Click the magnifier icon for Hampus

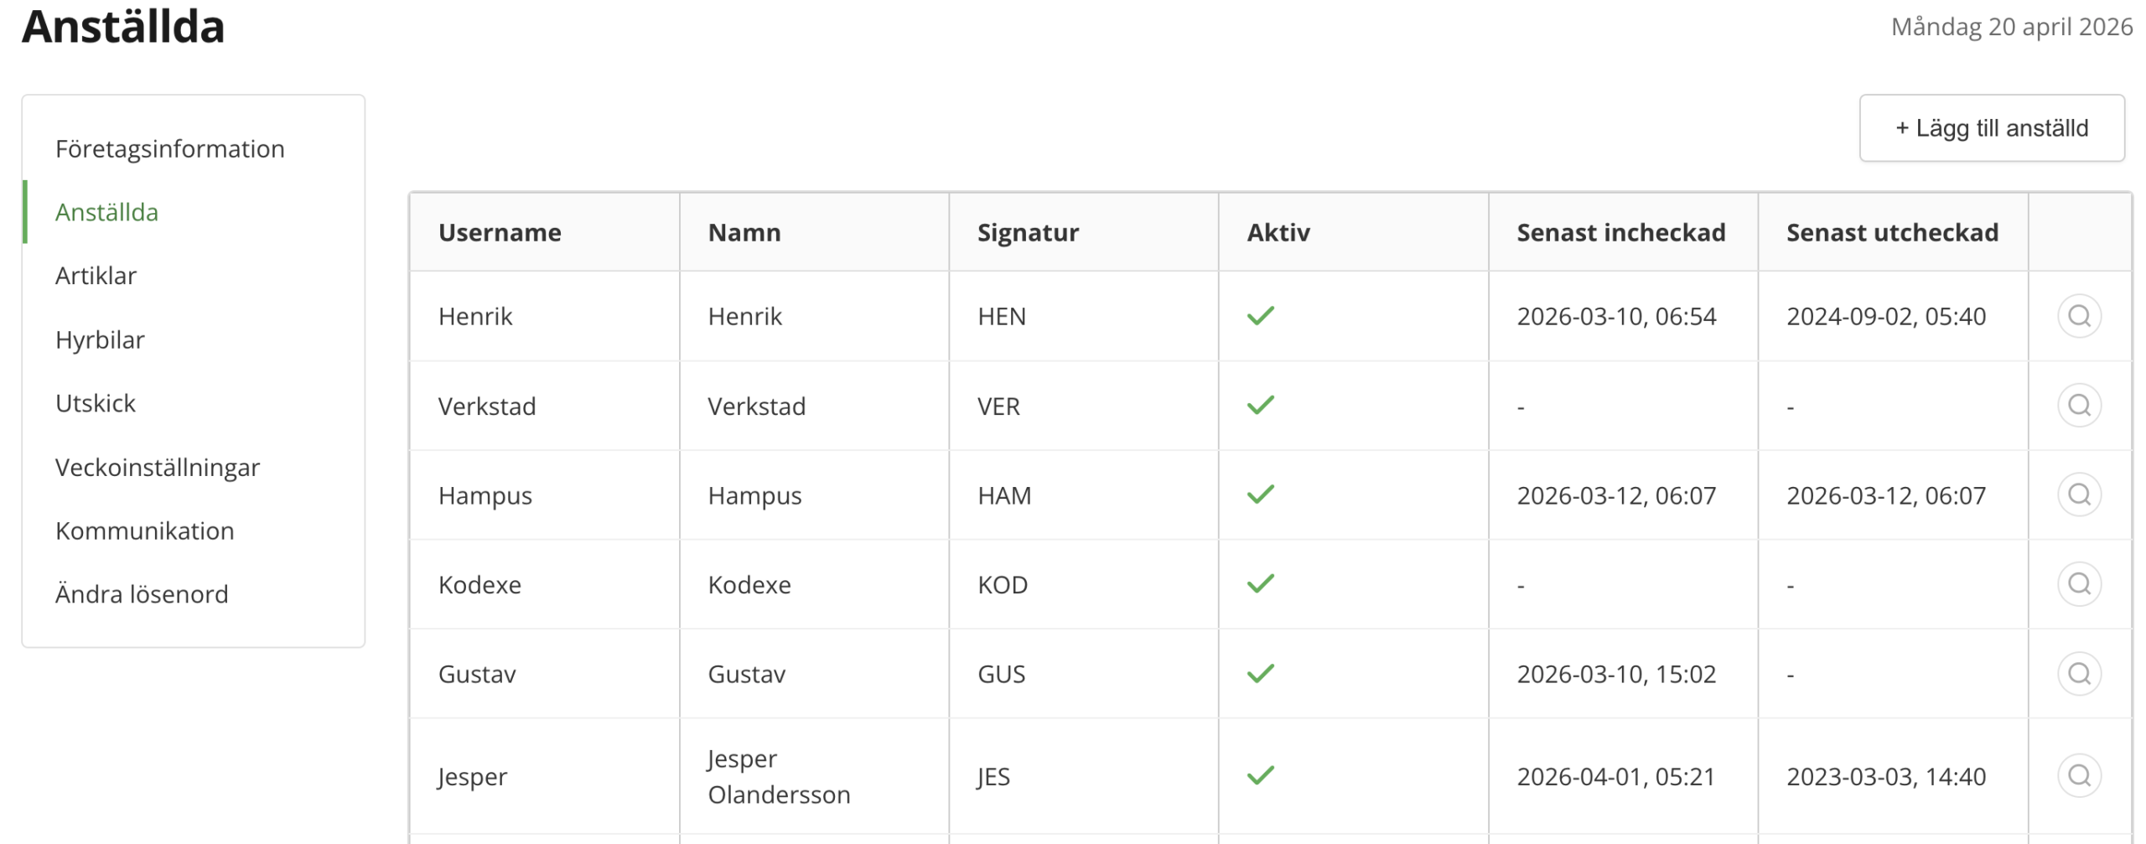click(2078, 494)
